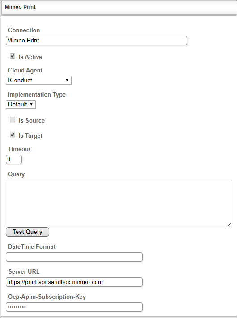Screen dimensions: 237x318
Task: Click the Is Target label text
Action: (30, 136)
